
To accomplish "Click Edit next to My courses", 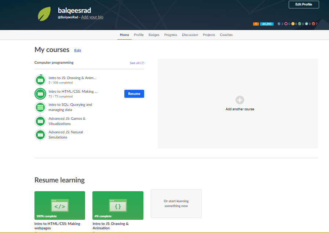I will point(78,51).
